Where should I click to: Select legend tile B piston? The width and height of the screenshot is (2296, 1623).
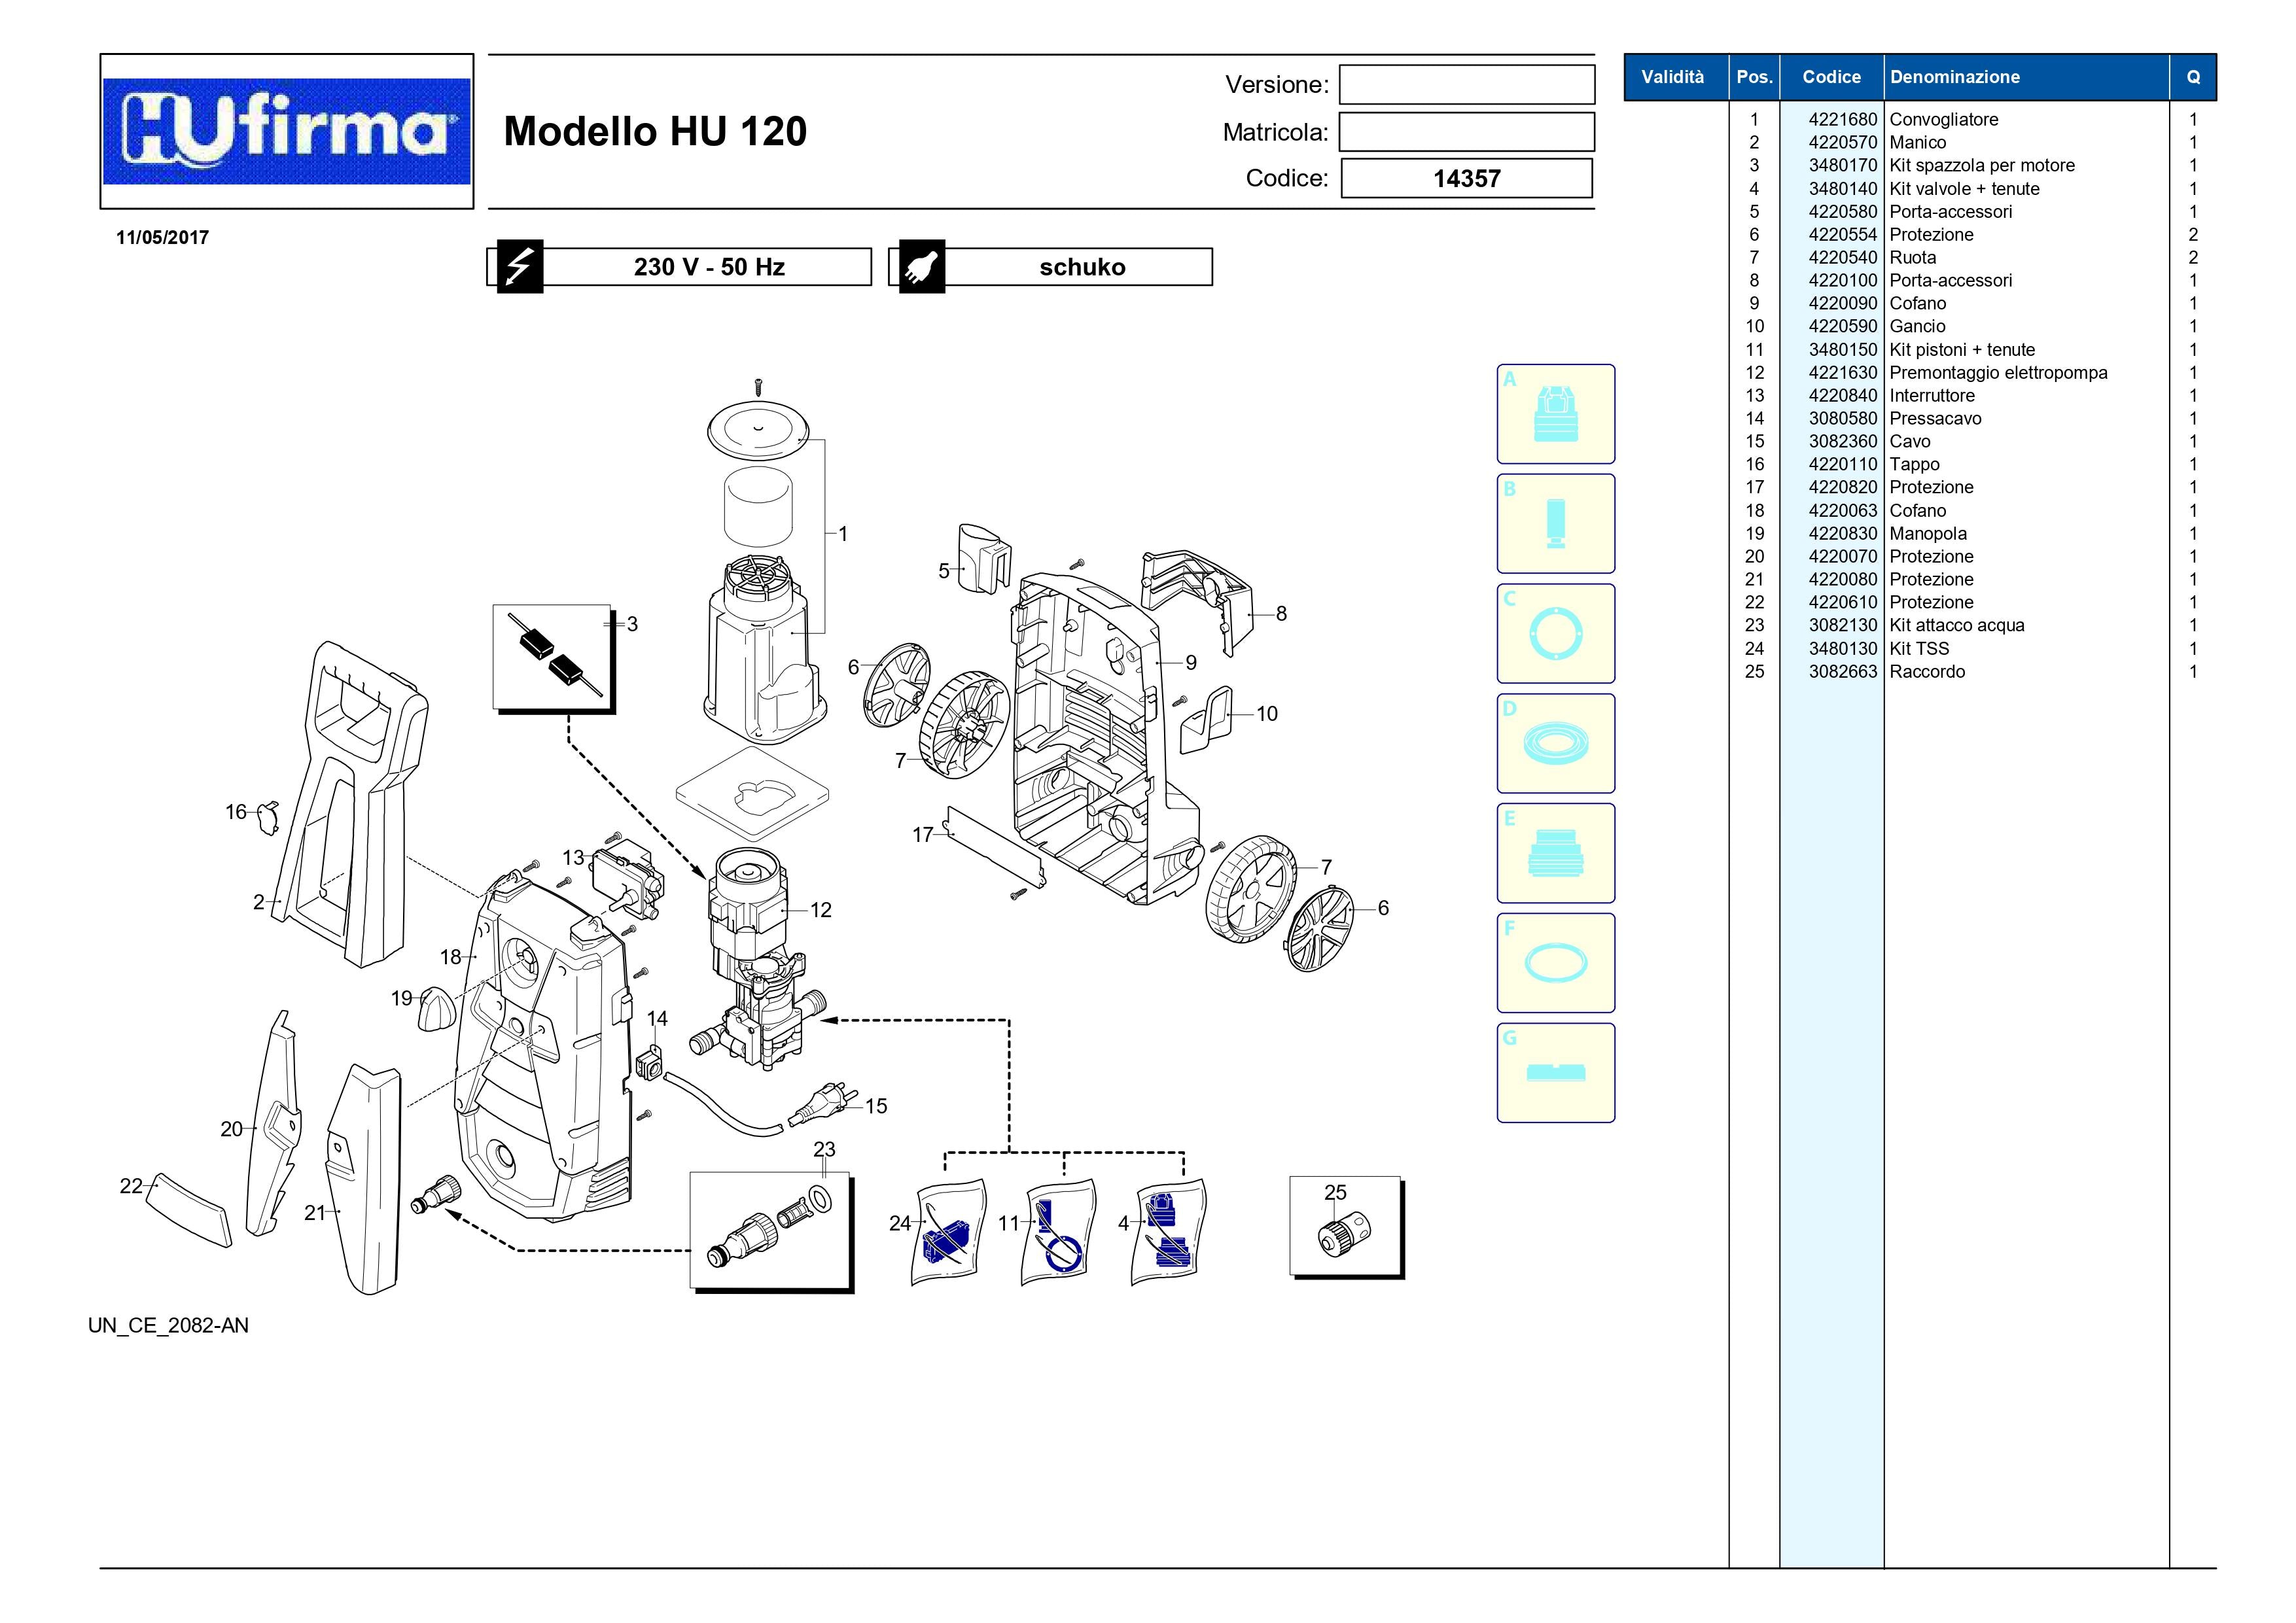point(1555,523)
